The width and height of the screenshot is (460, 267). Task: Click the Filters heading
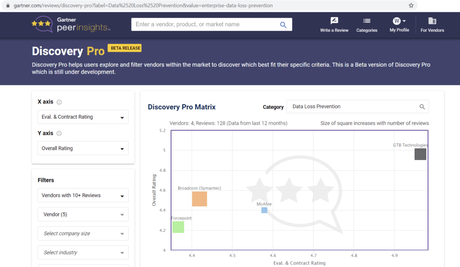(46, 180)
